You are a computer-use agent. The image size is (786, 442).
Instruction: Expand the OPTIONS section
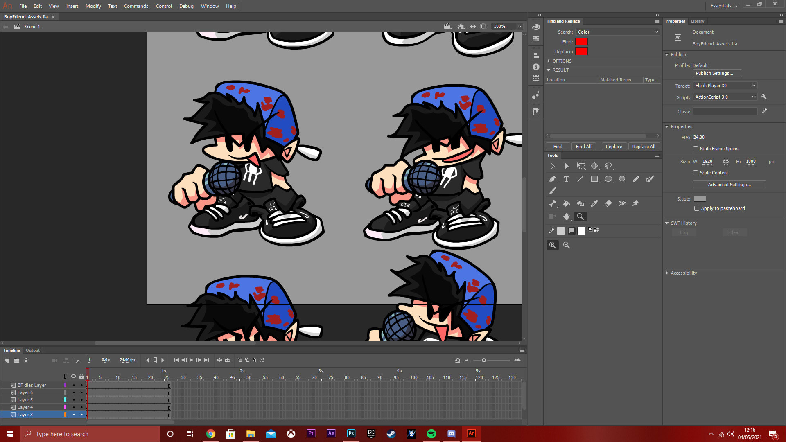pyautogui.click(x=549, y=61)
